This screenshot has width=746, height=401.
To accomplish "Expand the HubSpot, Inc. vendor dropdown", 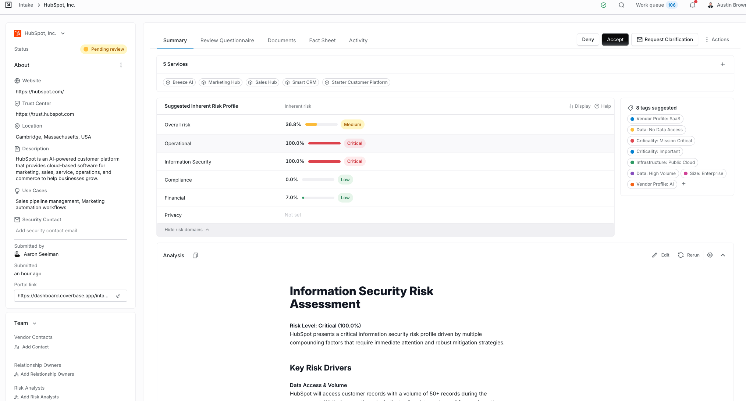I will pyautogui.click(x=63, y=33).
